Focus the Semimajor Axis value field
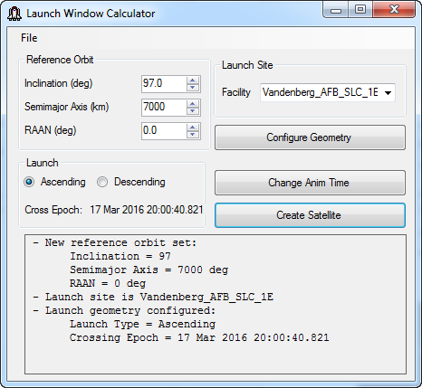422x388 pixels. [x=164, y=108]
